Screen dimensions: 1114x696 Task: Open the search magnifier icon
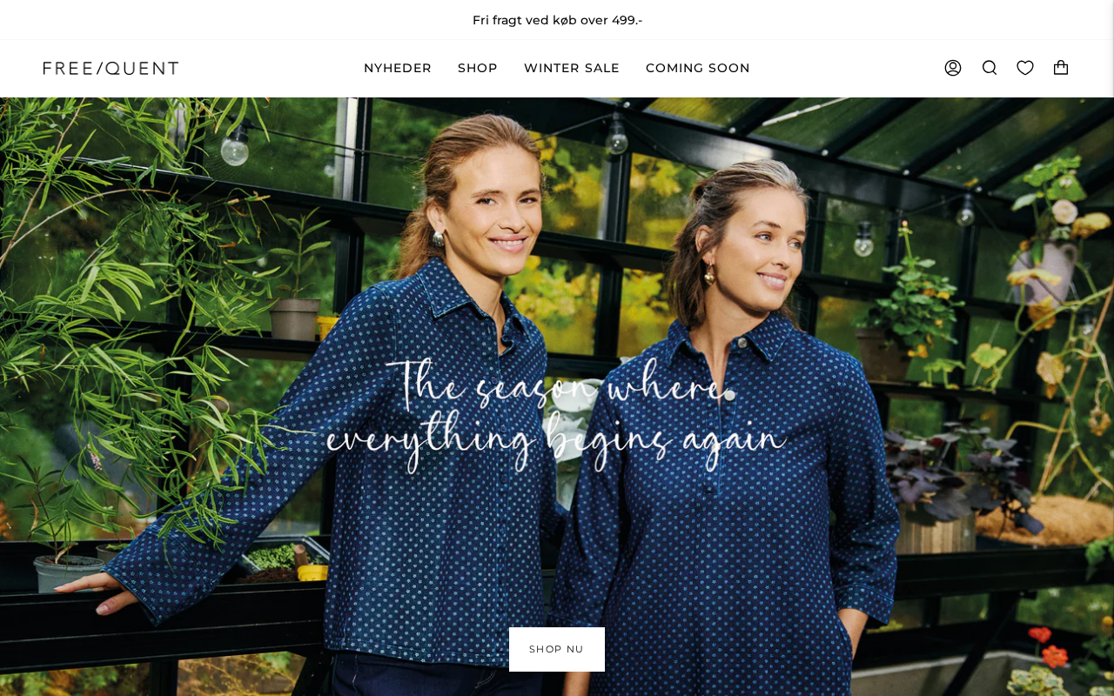(990, 68)
